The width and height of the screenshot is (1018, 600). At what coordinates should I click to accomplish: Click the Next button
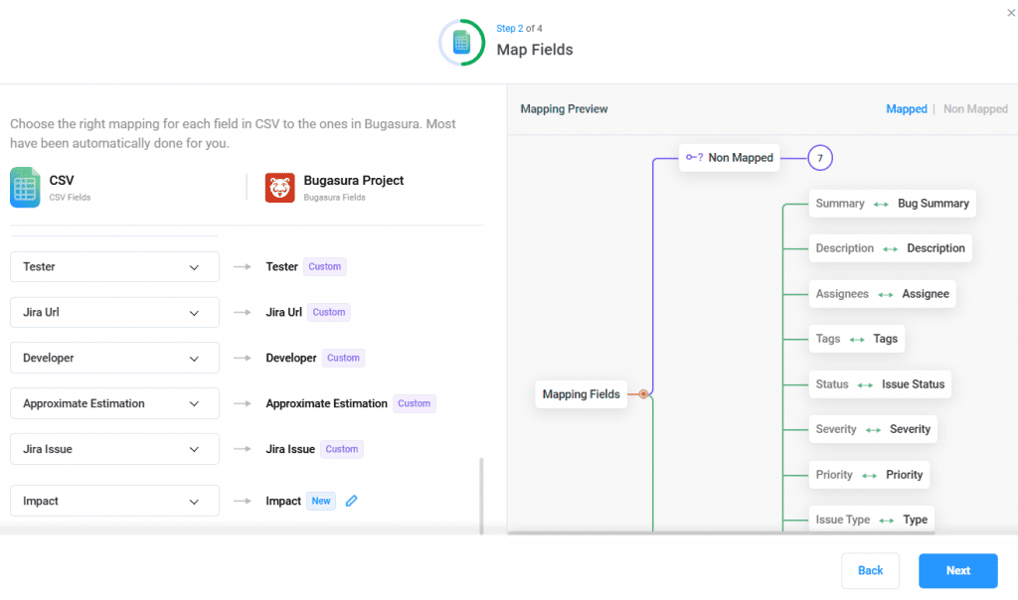(957, 570)
